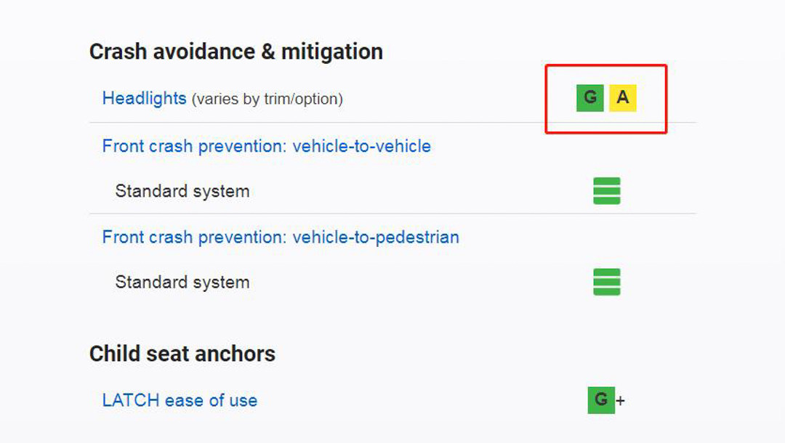785x443 pixels.
Task: Click green striped rating icon for vehicle-to-vehicle
Action: (x=606, y=191)
